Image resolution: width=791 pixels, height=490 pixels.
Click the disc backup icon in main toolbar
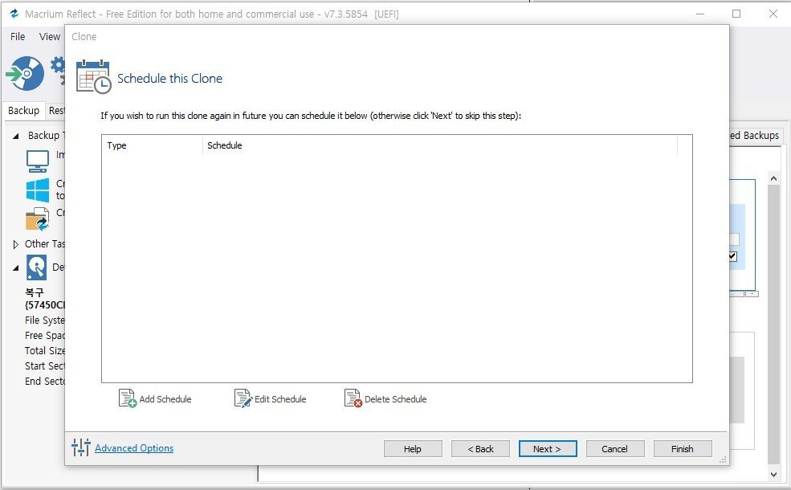(x=25, y=74)
